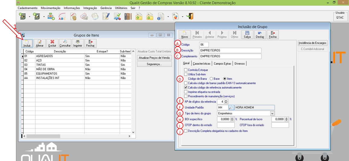Click the CFOP dentro do estado field
The image size is (349, 161).
[x=226, y=125]
